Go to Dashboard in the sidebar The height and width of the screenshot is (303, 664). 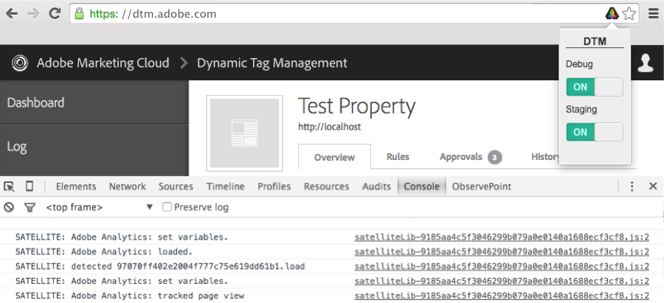pos(35,102)
